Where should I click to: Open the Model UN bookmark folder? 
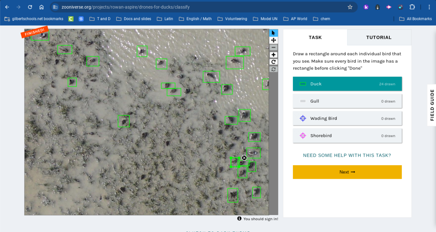tap(265, 19)
